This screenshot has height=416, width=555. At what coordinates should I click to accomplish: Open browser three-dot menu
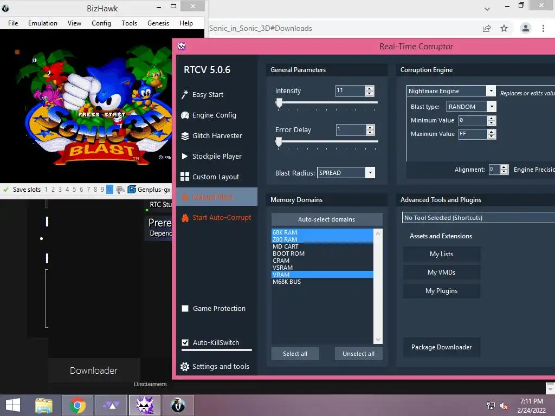[x=543, y=28]
